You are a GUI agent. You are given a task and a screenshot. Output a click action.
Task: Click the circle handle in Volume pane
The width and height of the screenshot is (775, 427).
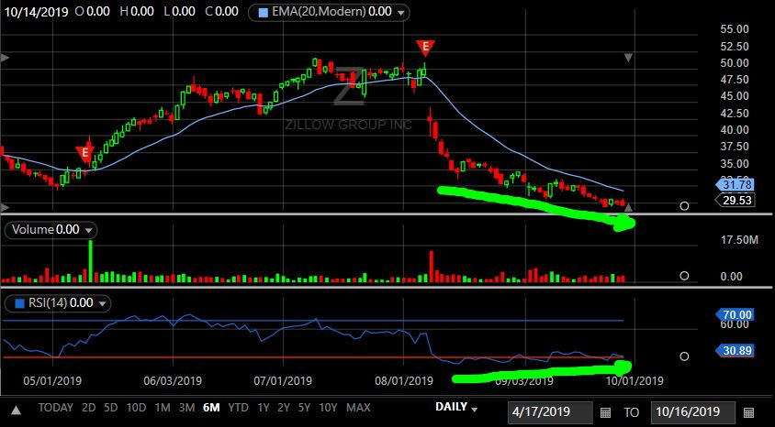pos(684,276)
